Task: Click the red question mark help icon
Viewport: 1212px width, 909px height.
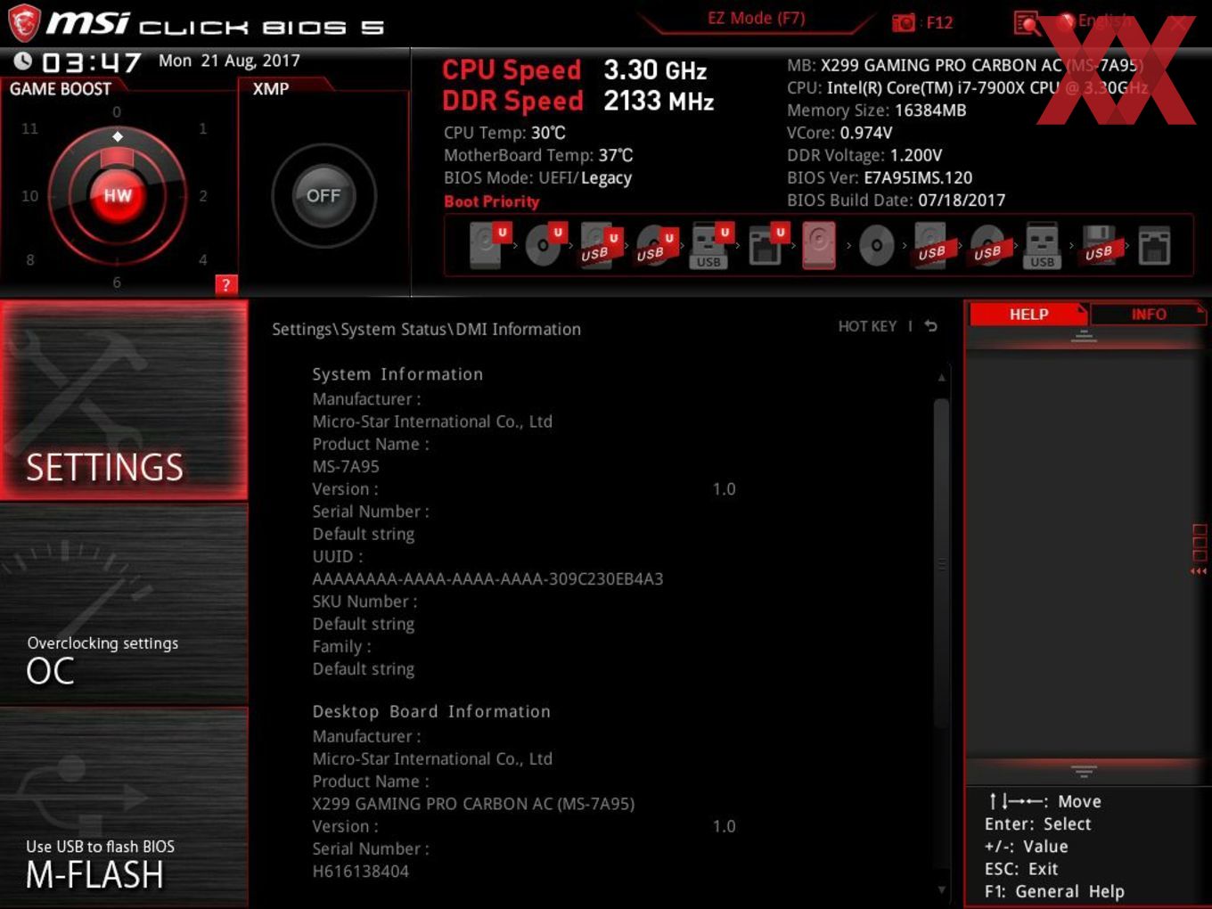Action: [x=226, y=284]
